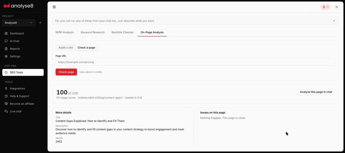The width and height of the screenshot is (345, 153).
Task: Click 'Issues on this page' heading
Action: [x=213, y=113]
